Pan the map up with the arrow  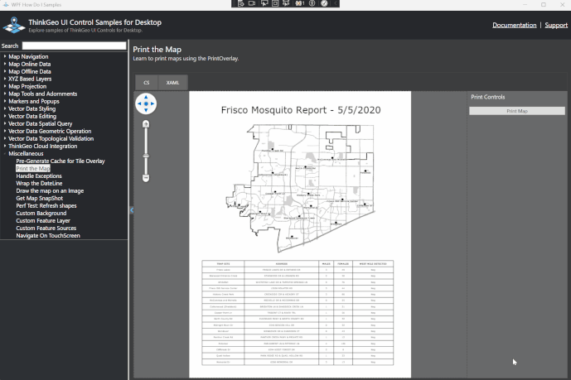point(146,97)
